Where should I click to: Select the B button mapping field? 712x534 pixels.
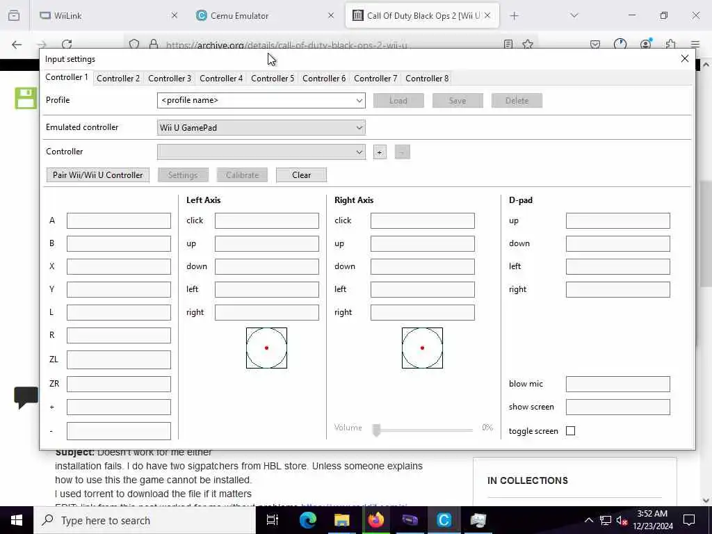click(x=119, y=243)
